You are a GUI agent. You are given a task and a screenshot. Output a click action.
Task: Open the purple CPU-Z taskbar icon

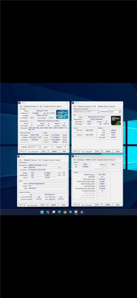[82, 212]
